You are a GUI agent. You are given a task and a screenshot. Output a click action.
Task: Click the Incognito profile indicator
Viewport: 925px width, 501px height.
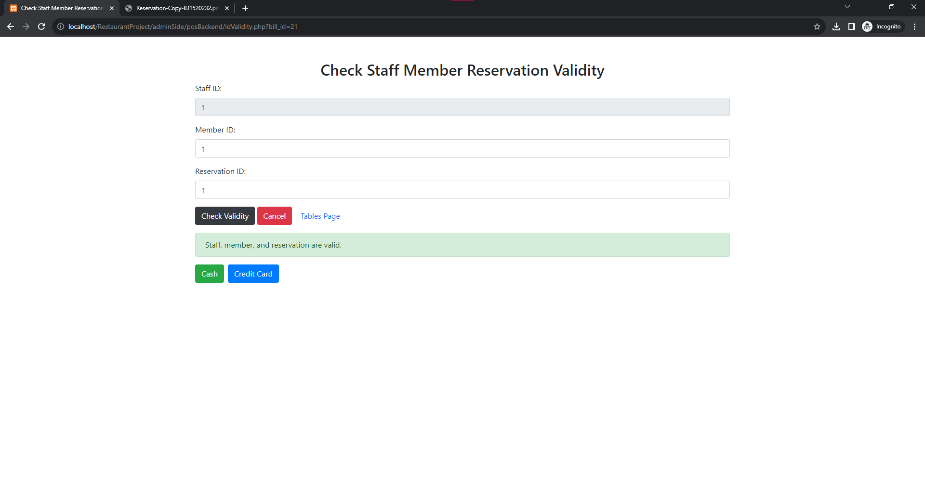[882, 26]
